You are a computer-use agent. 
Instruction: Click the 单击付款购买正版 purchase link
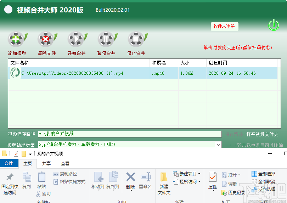tap(238, 47)
